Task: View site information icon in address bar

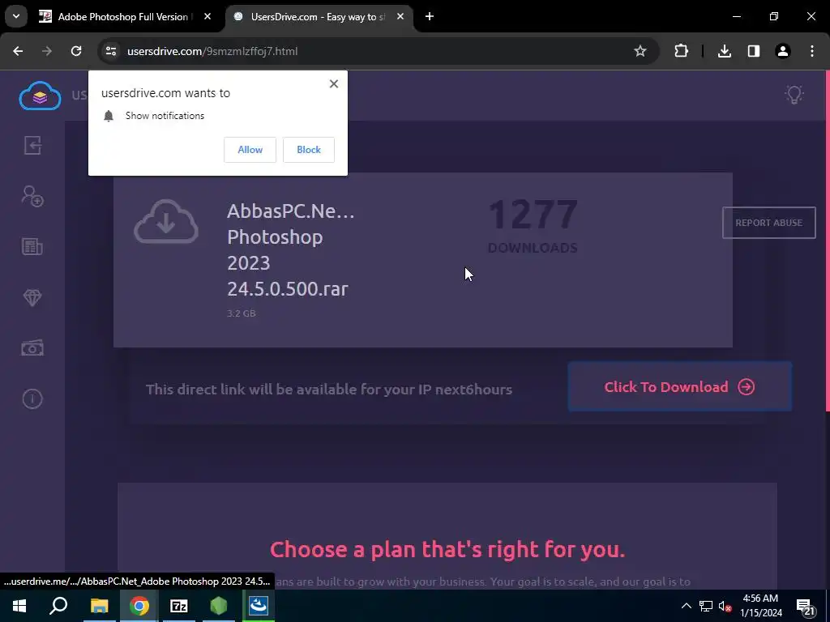Action: (111, 51)
